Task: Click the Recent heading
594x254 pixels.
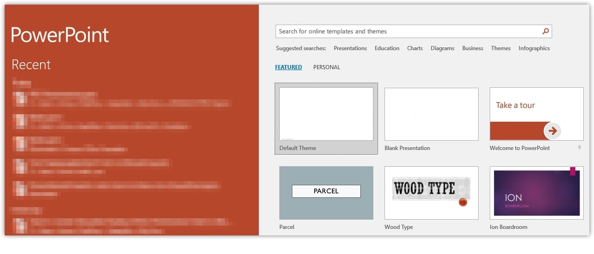Action: click(x=31, y=65)
